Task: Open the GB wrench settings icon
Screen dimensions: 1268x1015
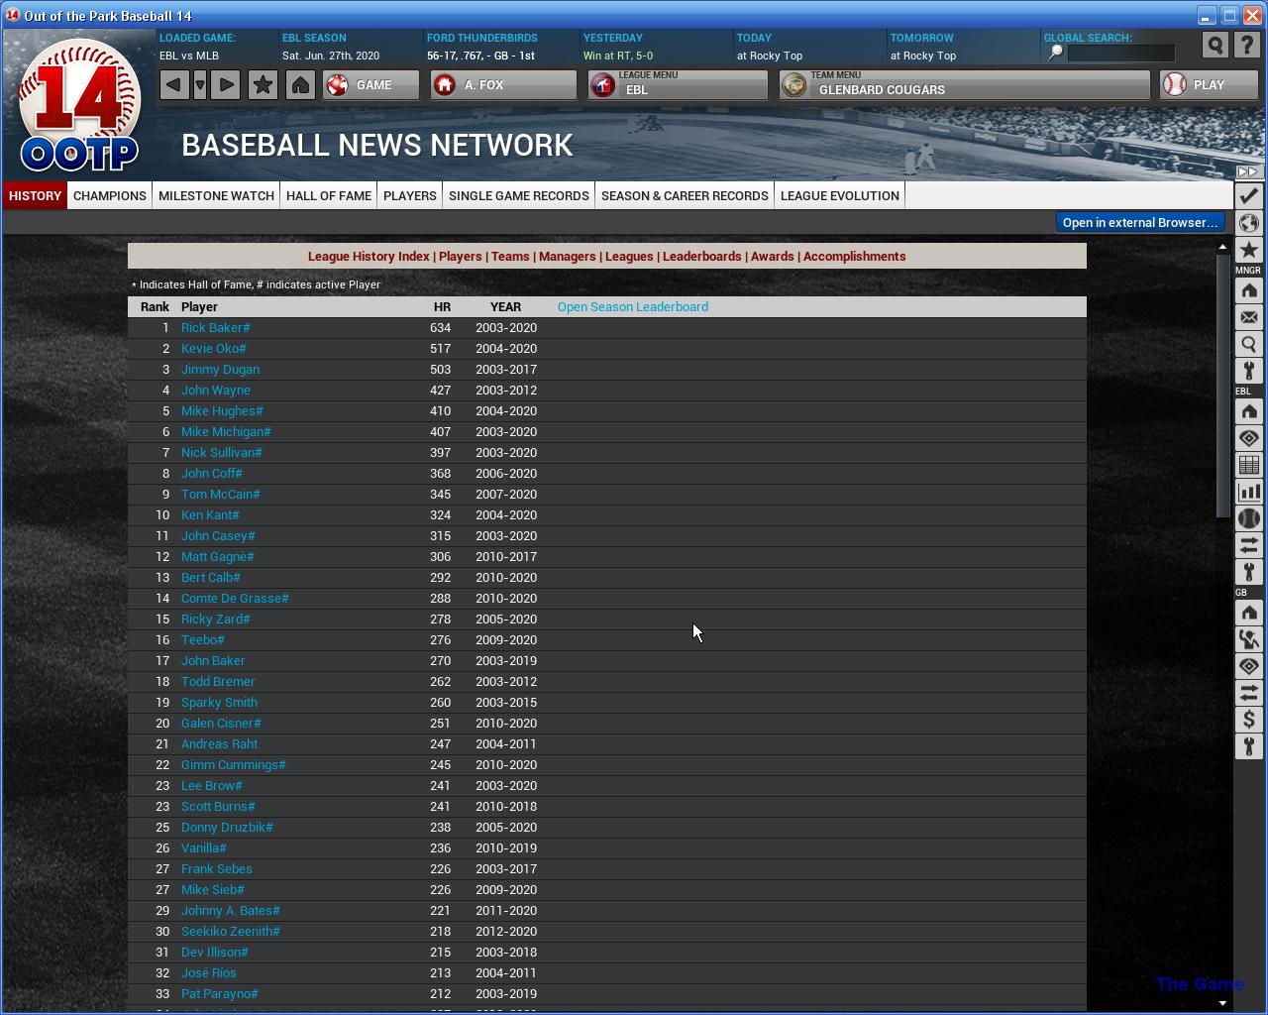Action: coord(1248,746)
